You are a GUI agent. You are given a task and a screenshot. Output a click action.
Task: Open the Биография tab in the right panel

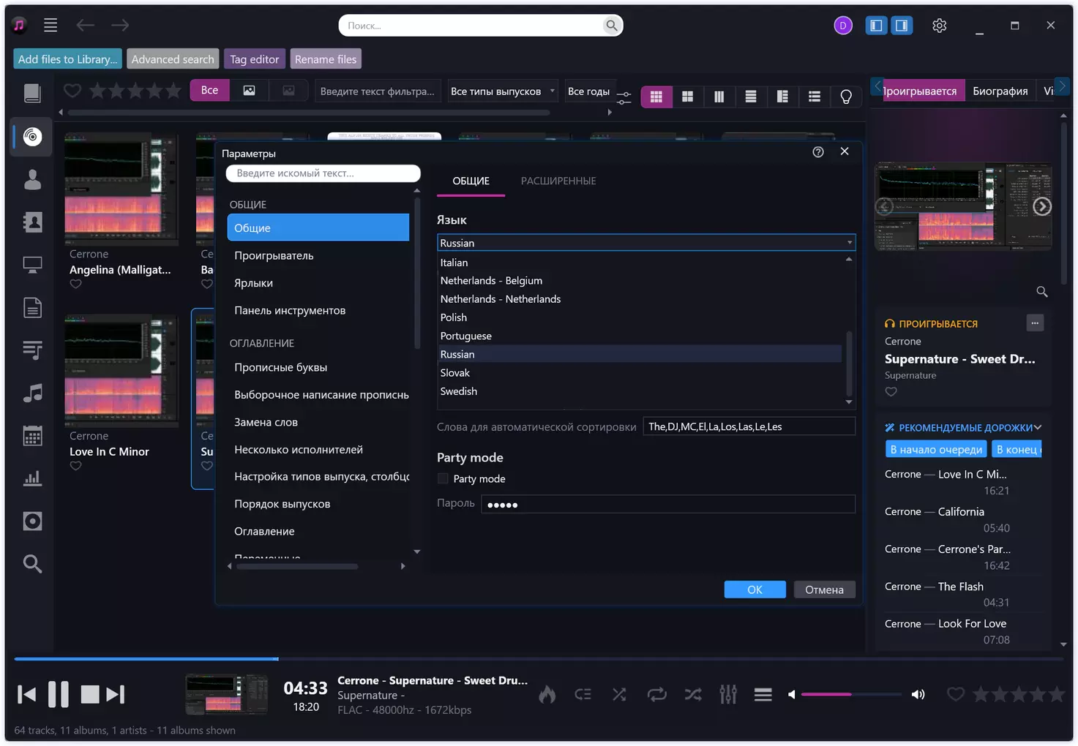[1000, 91]
